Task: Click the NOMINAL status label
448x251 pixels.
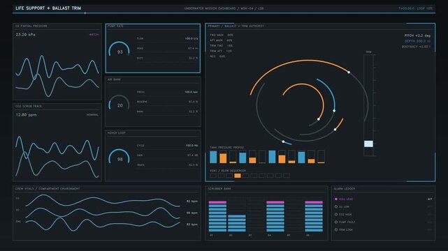Action: pyautogui.click(x=92, y=115)
